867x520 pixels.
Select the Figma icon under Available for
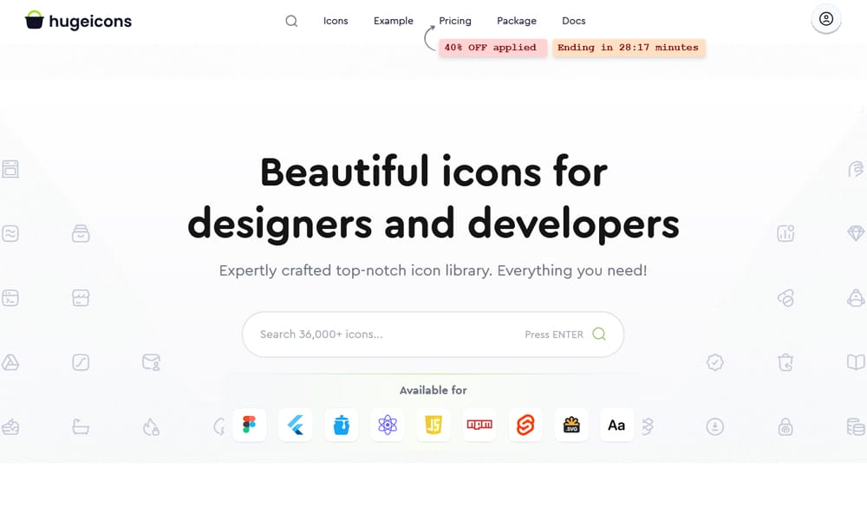click(249, 425)
